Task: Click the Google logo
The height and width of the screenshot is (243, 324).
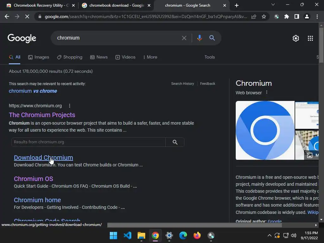Action: coord(22,38)
